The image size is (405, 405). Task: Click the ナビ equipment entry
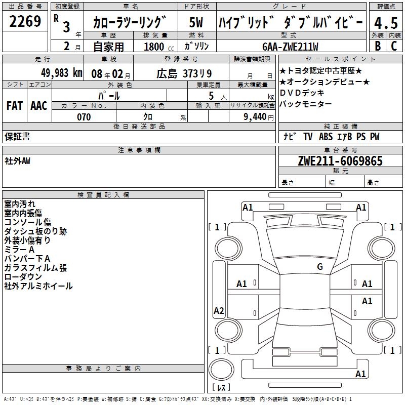[x=290, y=136]
